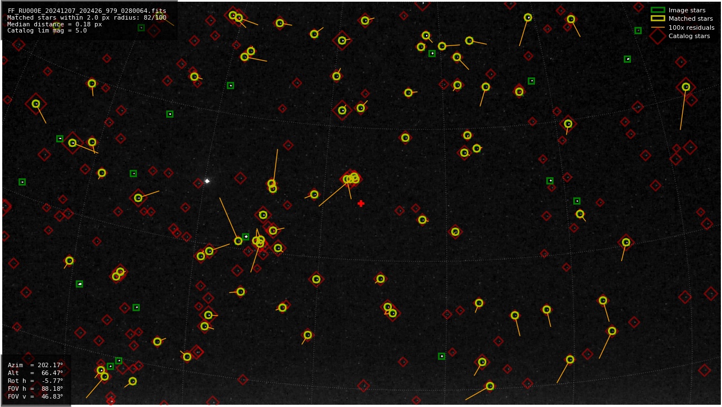The width and height of the screenshot is (722, 407).
Task: Click the 'Catalog lim mag = 5.0' line
Action: [47, 31]
